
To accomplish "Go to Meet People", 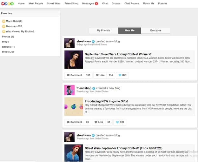I will (x=36, y=3).
